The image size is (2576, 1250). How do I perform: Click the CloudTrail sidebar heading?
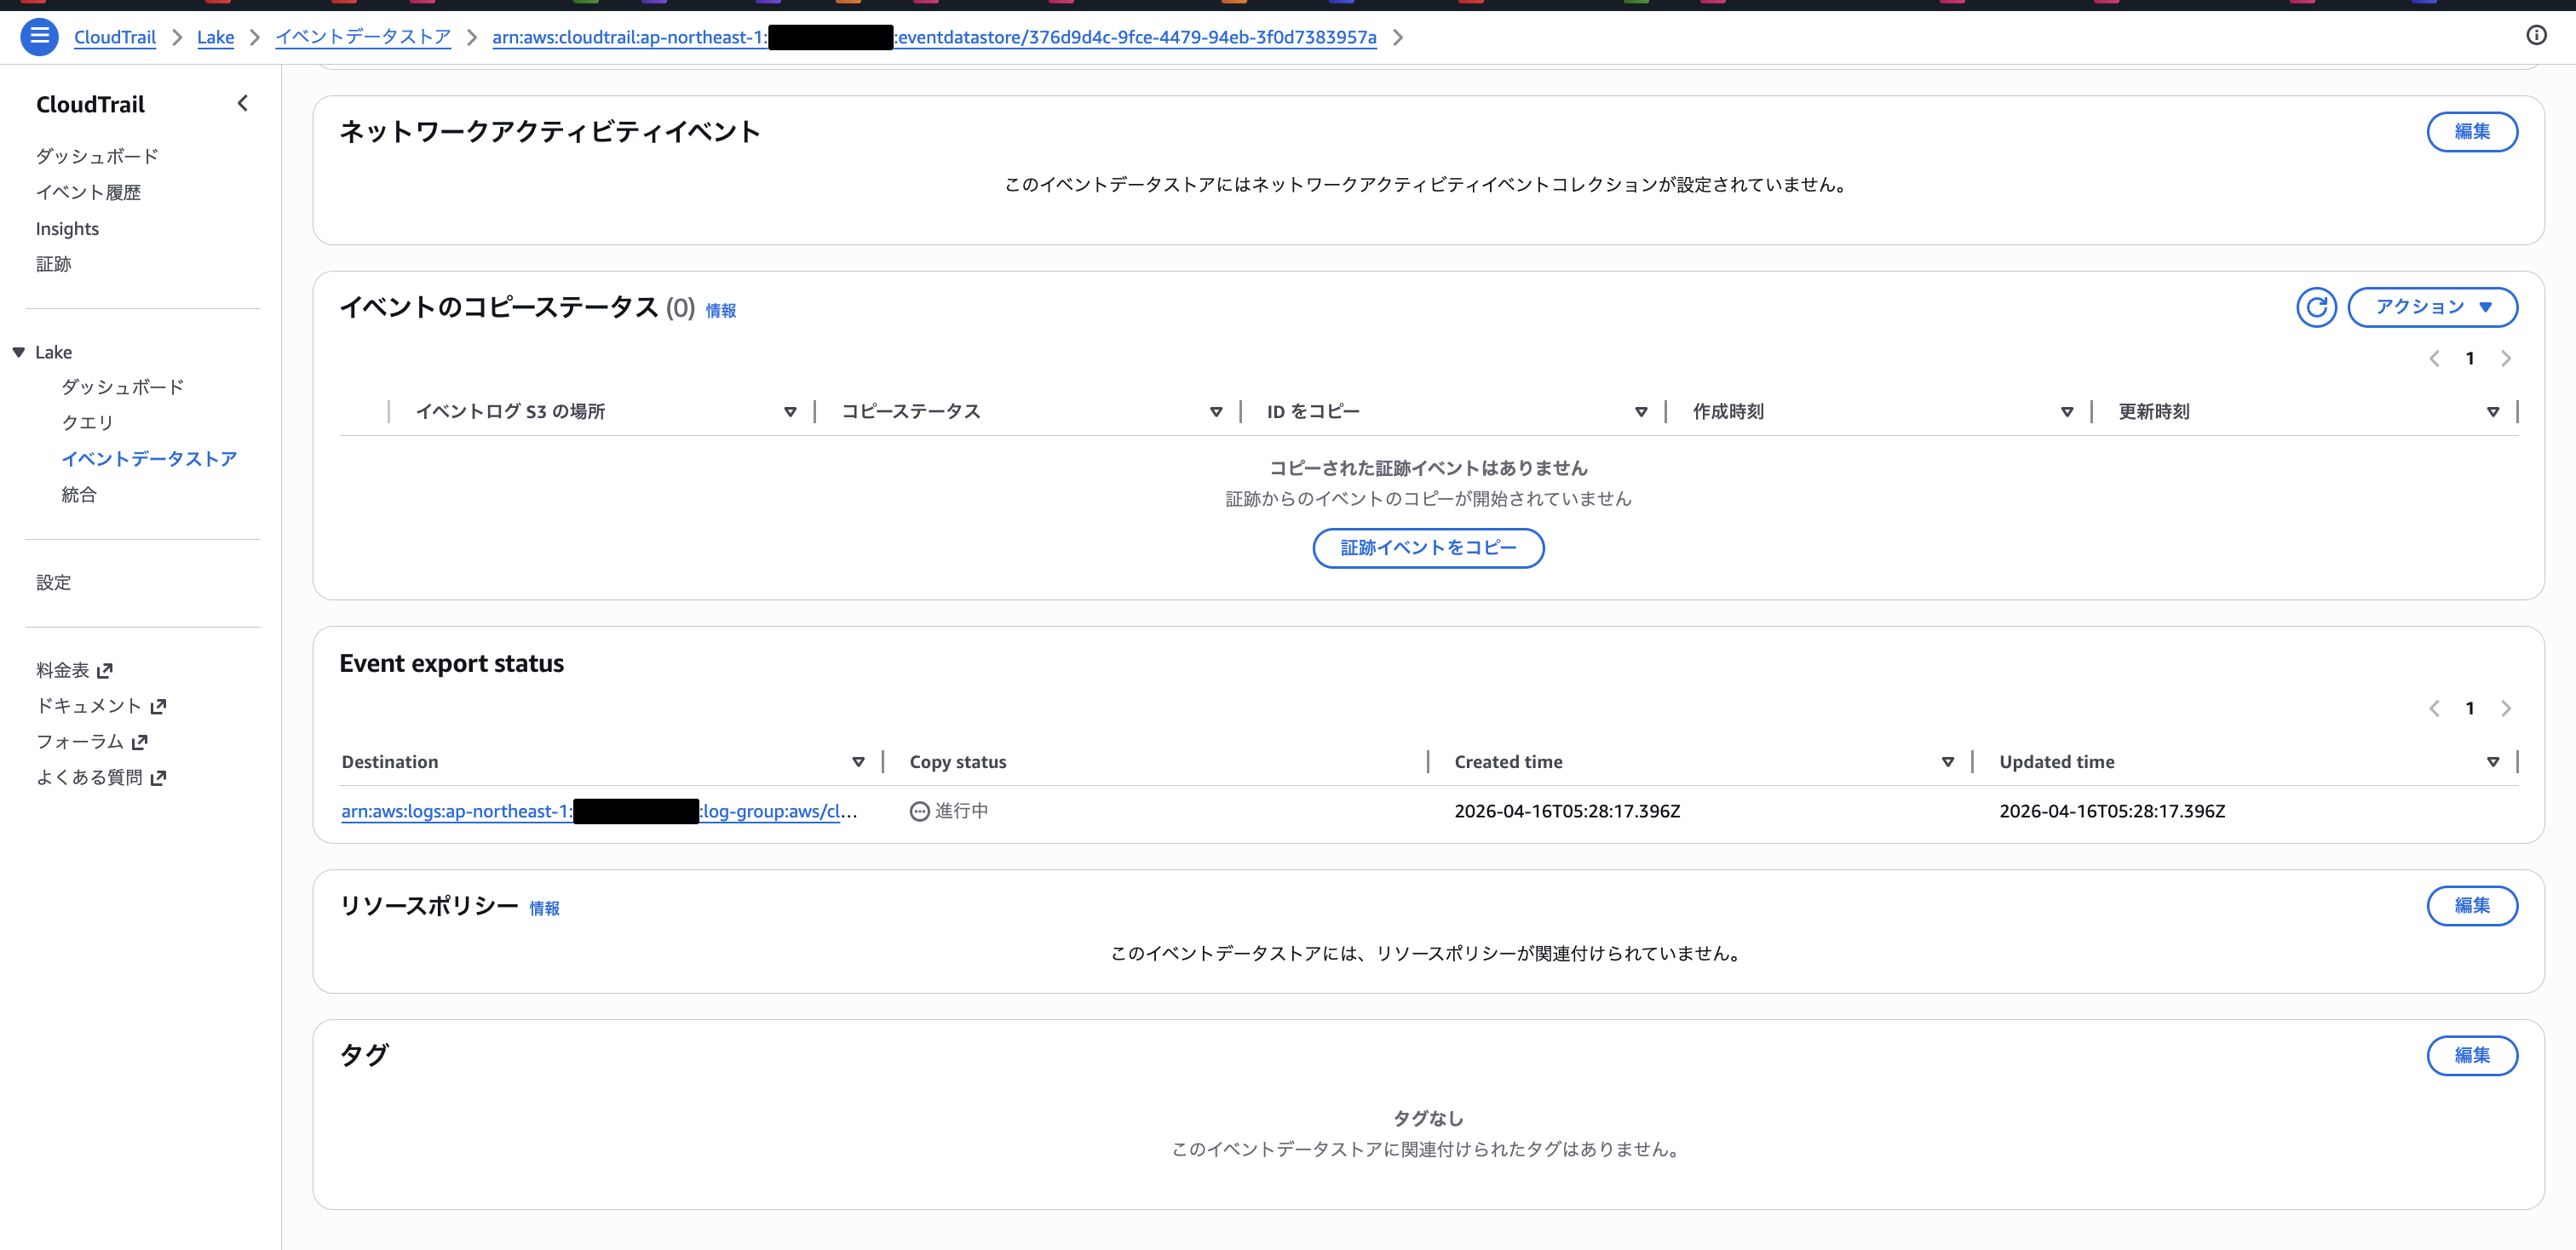(90, 105)
